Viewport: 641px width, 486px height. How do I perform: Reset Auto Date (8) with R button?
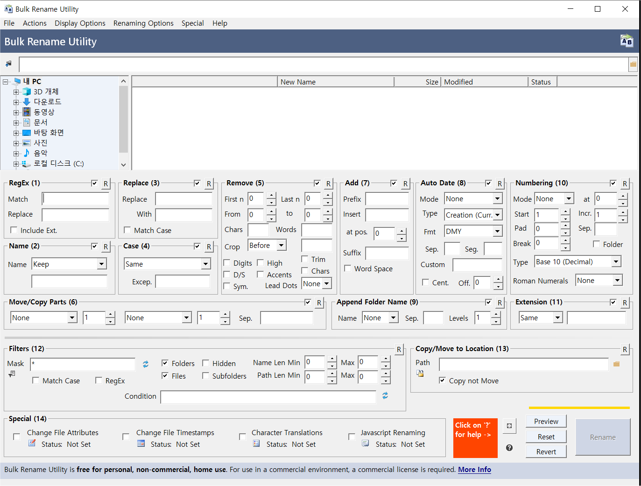(x=500, y=183)
